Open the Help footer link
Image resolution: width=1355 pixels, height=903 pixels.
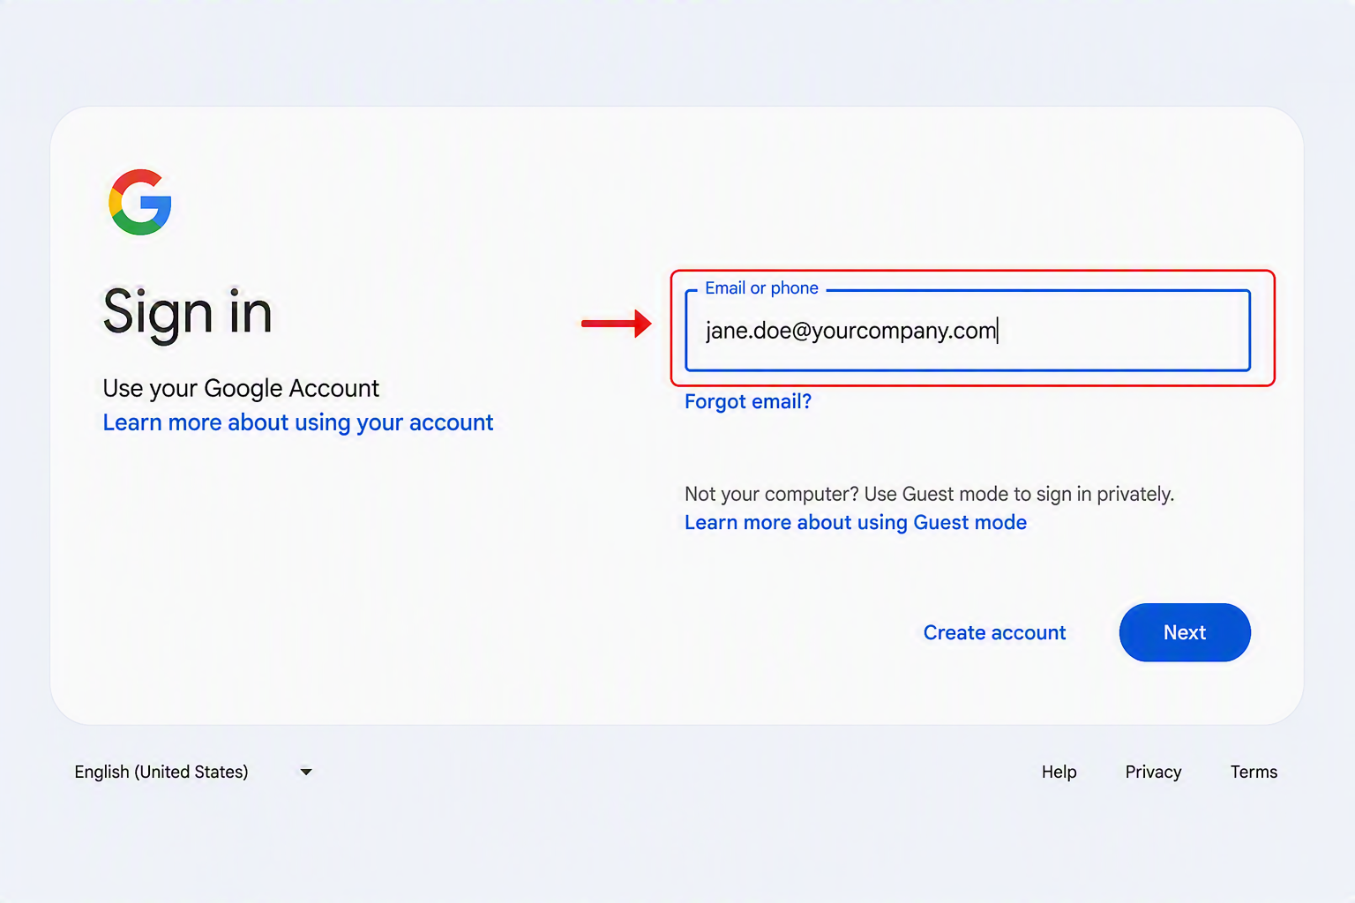pos(1059,772)
